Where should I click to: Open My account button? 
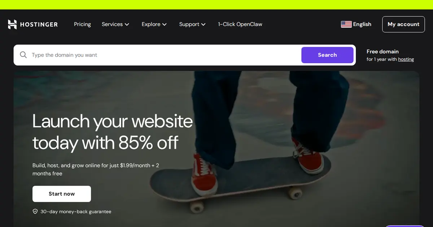[403, 24]
